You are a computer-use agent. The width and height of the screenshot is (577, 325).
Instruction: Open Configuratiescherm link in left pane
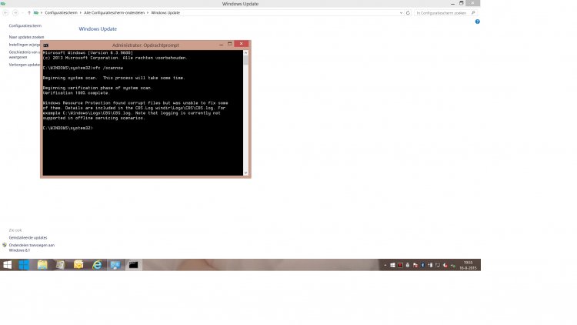click(25, 25)
